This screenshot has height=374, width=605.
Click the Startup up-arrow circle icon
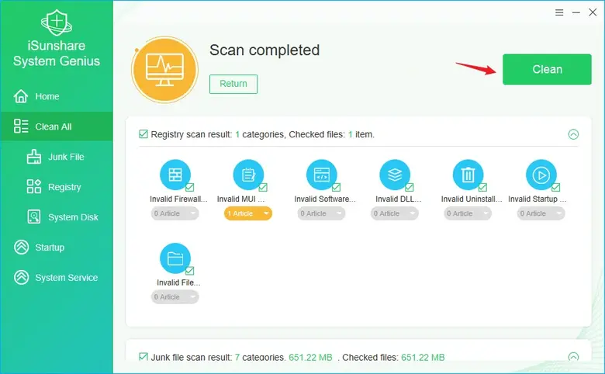21,247
